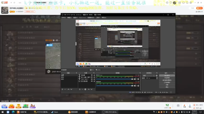Move source down with down arrow

coord(91,89)
